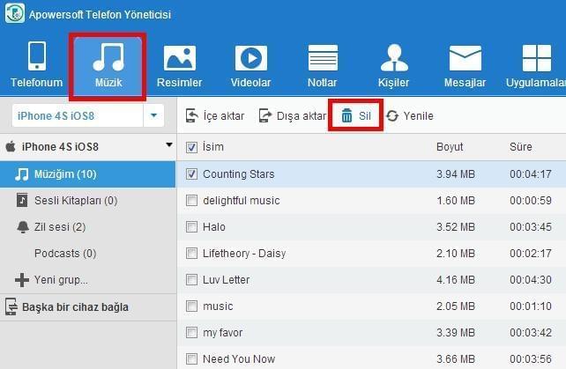Image resolution: width=566 pixels, height=369 pixels.
Task: Open the Mesajlar envelope icon
Action: click(465, 58)
